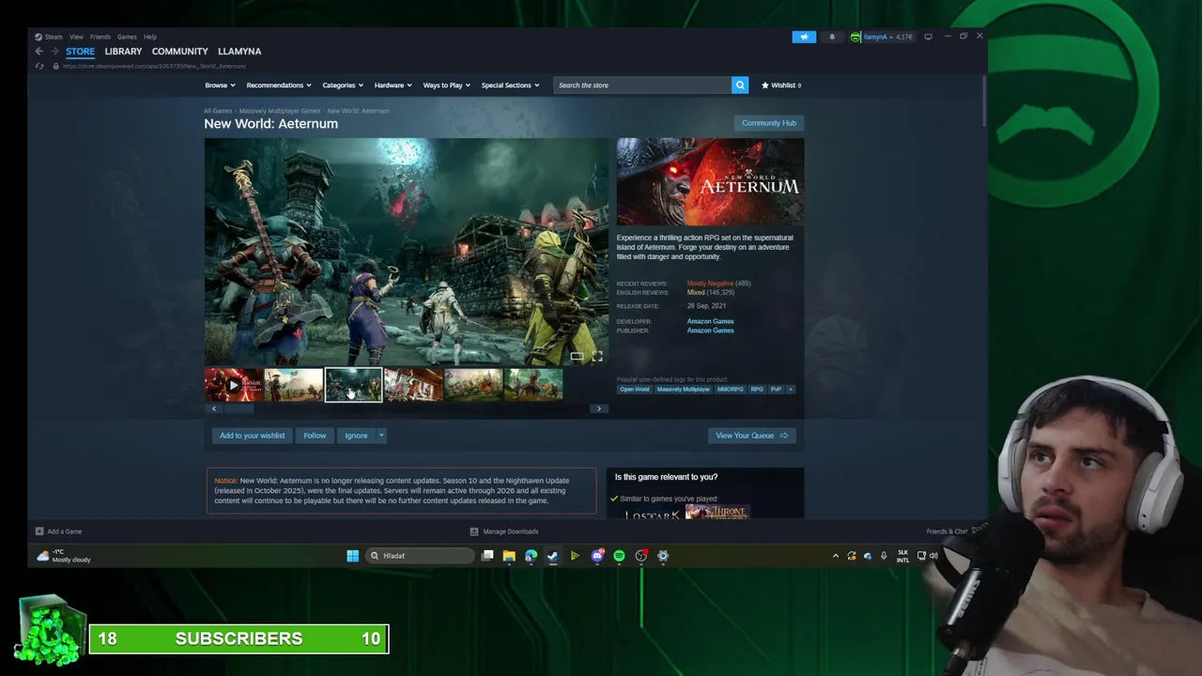Expand the Ways to Play dropdown
Image resolution: width=1202 pixels, height=676 pixels.
click(x=446, y=85)
